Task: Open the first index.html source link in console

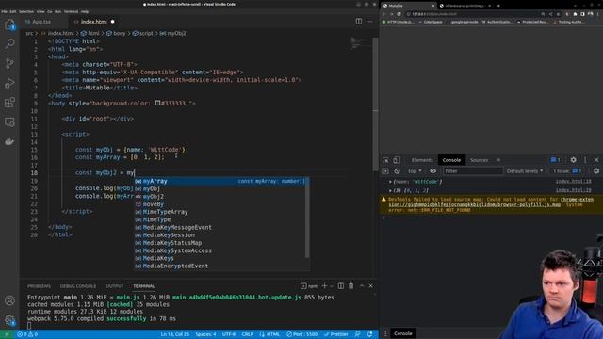Action: [x=574, y=181]
